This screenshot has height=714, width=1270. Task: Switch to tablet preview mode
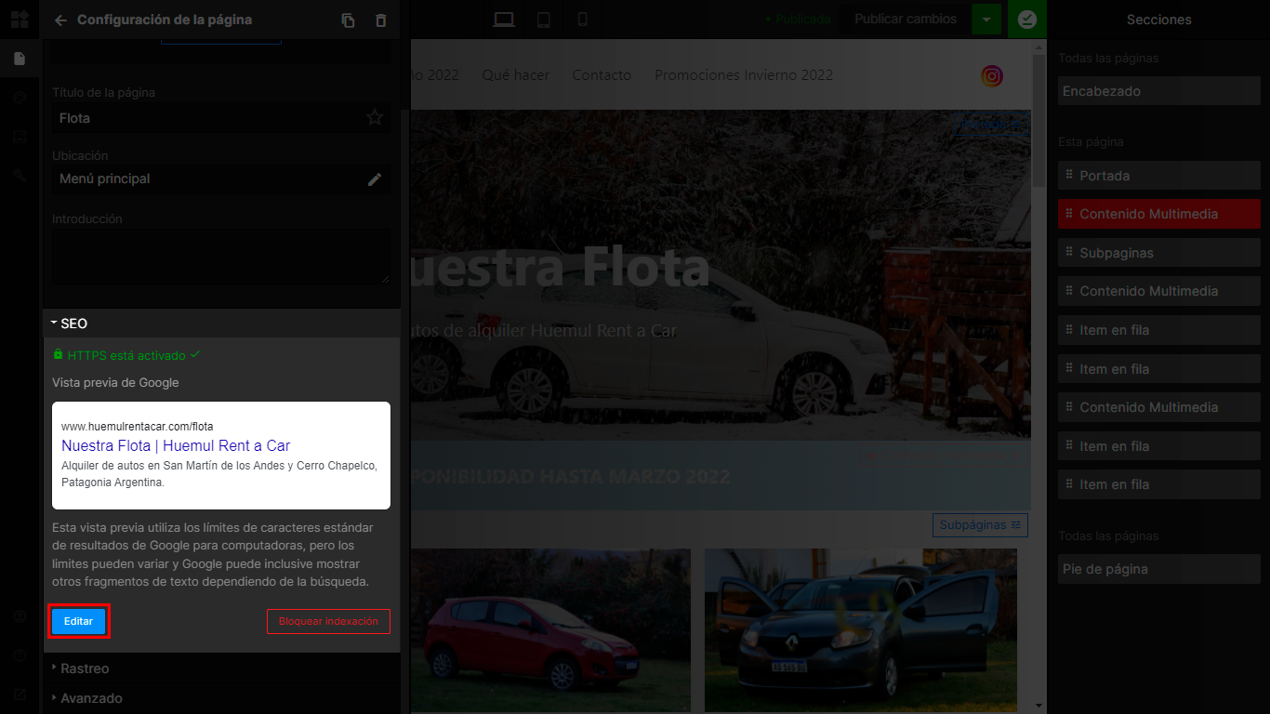544,20
